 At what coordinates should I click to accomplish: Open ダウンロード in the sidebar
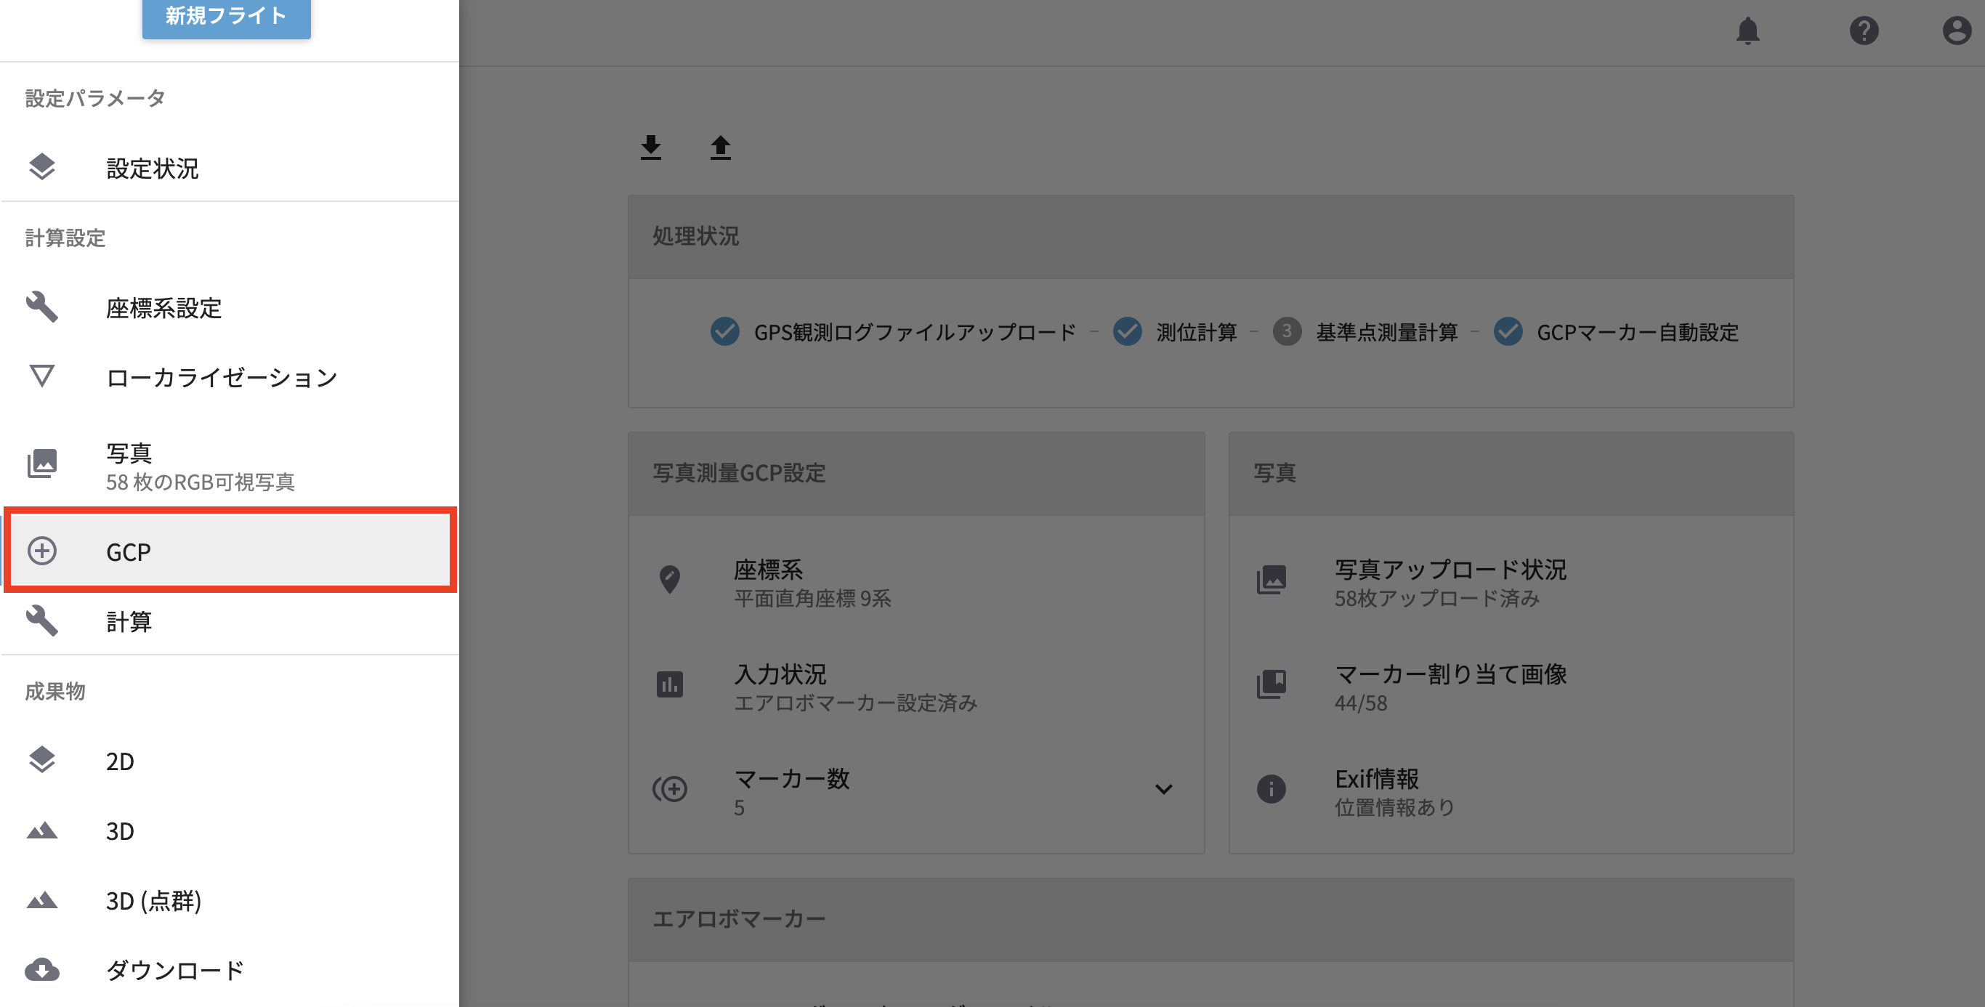pyautogui.click(x=174, y=970)
